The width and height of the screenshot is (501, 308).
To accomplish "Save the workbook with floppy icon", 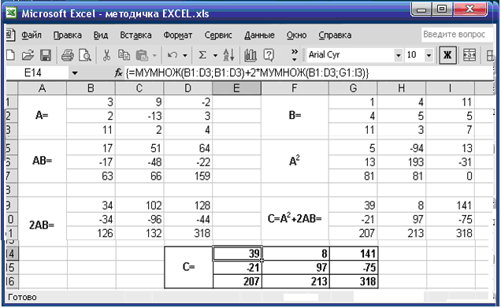I will 46,55.
